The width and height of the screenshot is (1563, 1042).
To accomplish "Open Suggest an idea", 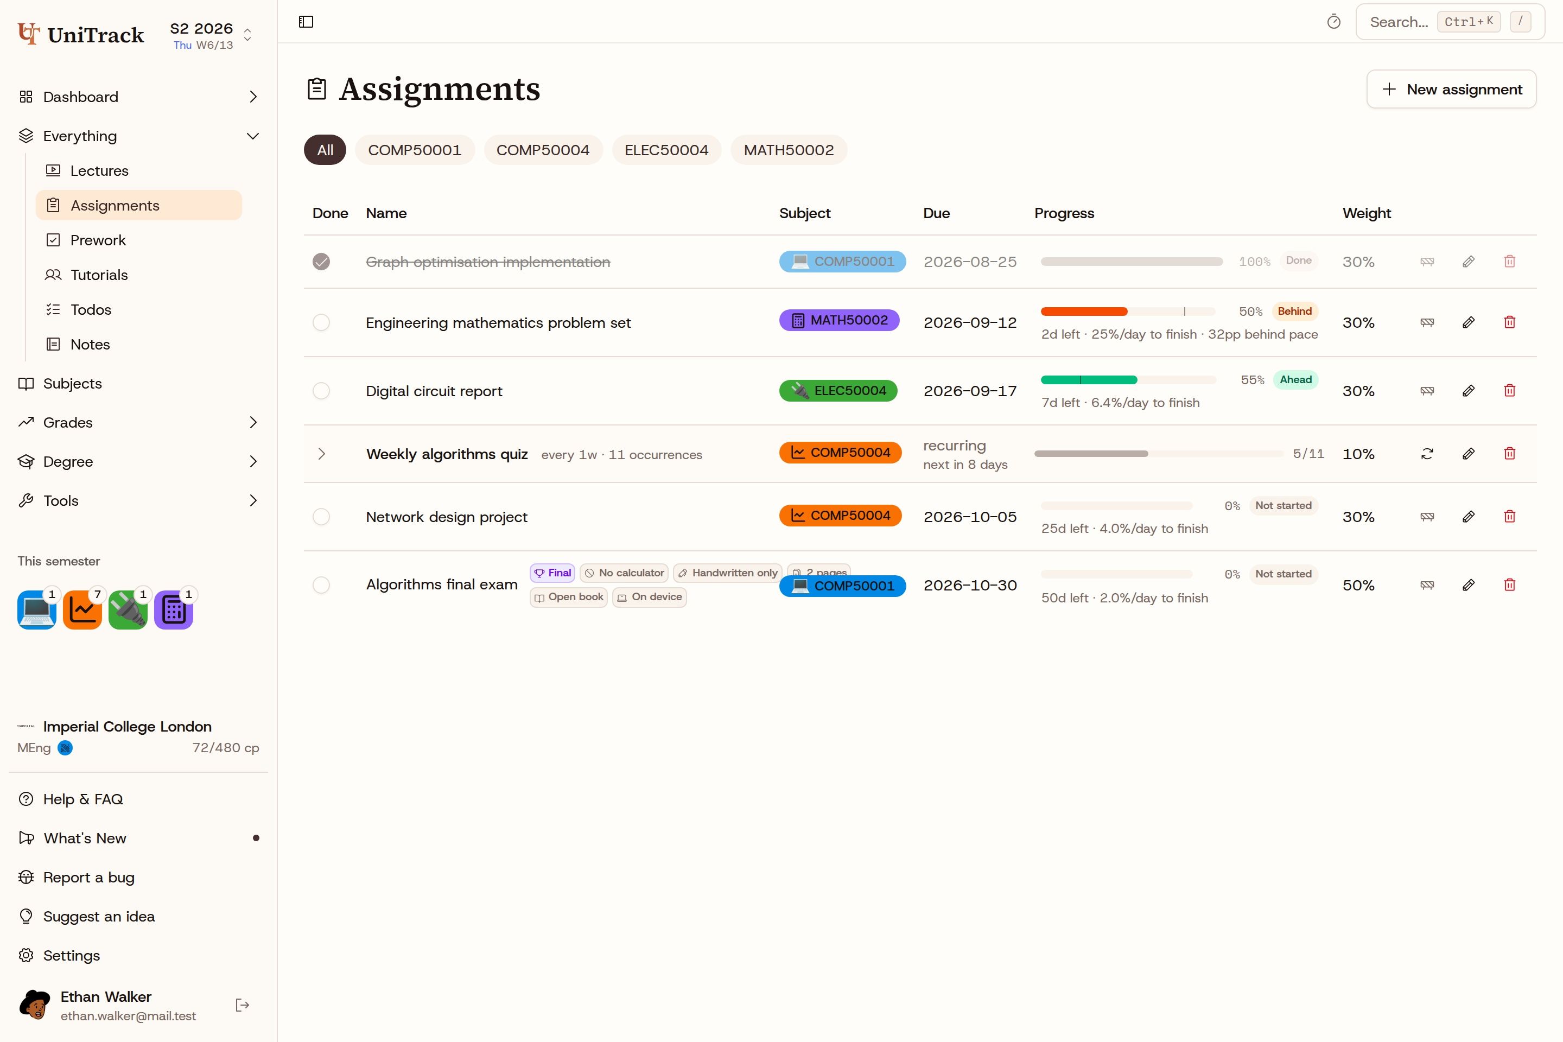I will (138, 917).
